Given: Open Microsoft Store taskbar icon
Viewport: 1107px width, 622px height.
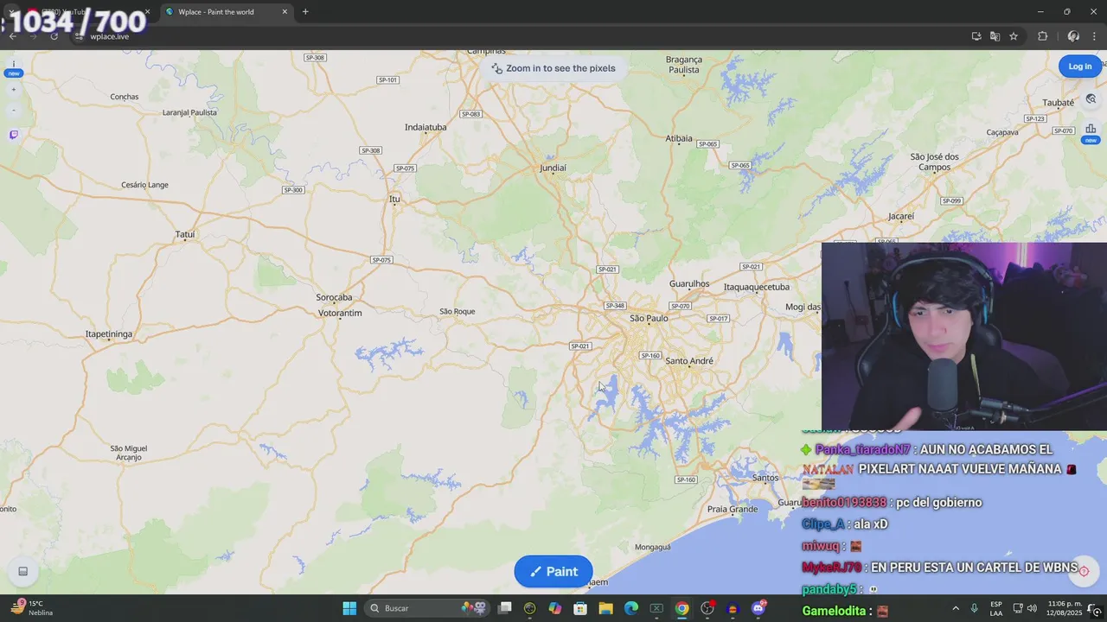Looking at the screenshot, I should (x=580, y=608).
